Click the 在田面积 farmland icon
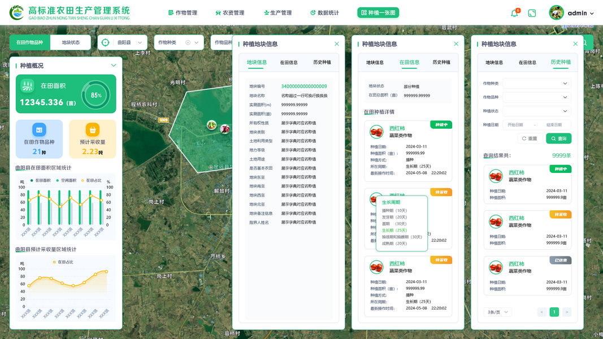 [27, 86]
